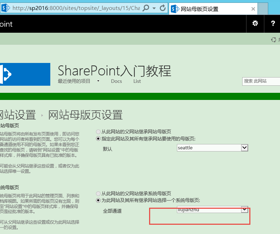
Task: Open the 全部通道 liujianzhu dropdown
Action: (212, 209)
